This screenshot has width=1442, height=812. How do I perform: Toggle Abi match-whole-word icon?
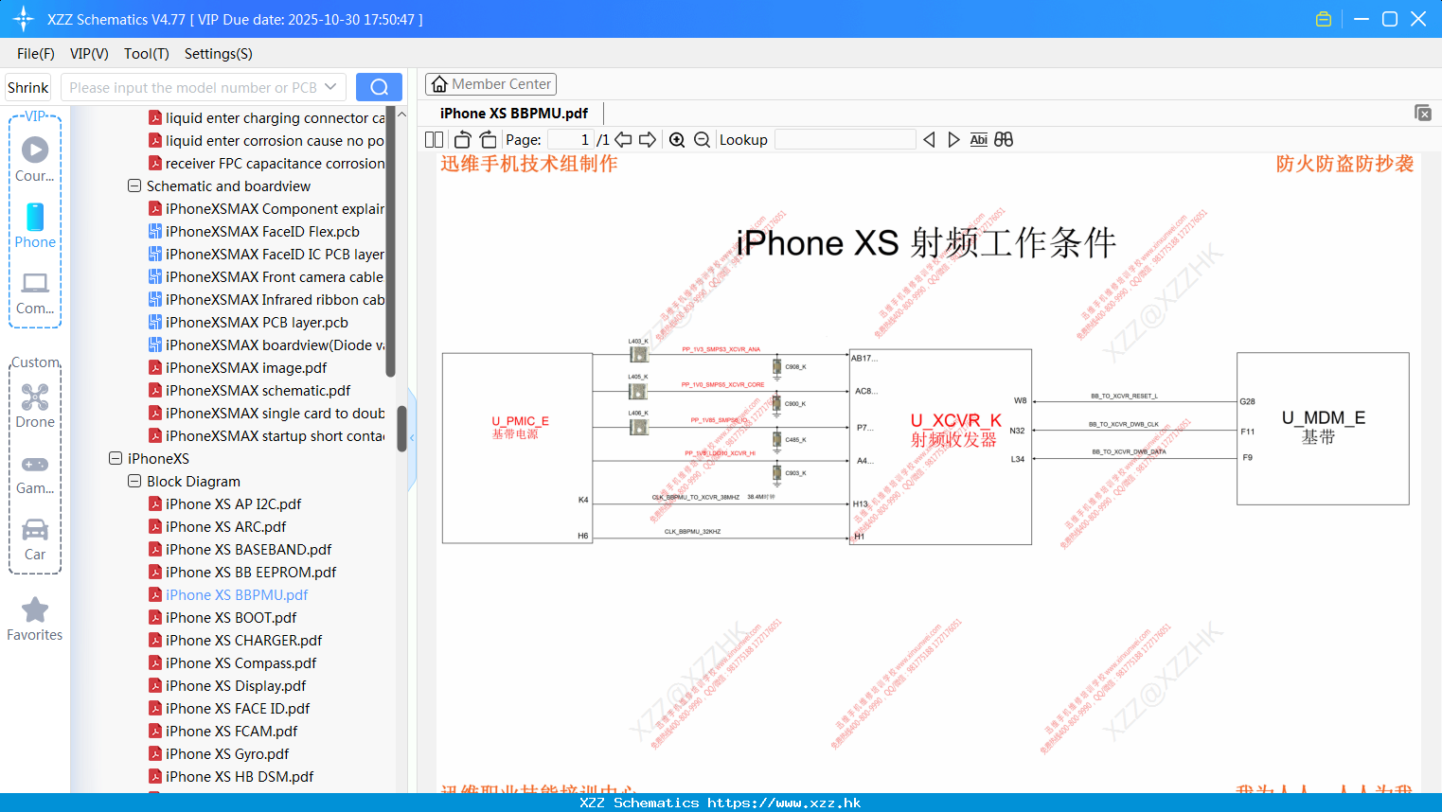[x=979, y=139]
